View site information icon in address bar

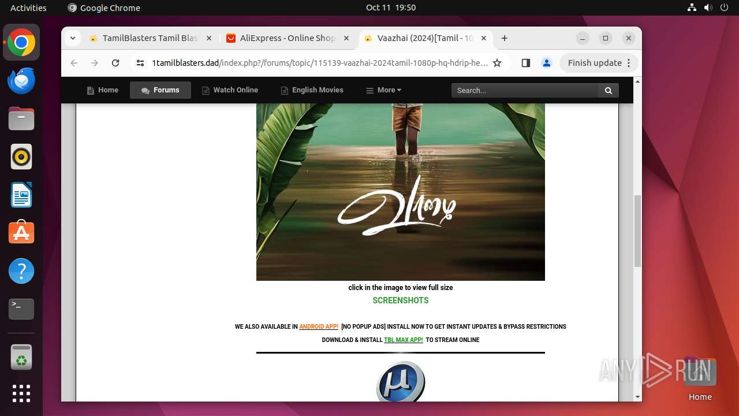[x=140, y=63]
